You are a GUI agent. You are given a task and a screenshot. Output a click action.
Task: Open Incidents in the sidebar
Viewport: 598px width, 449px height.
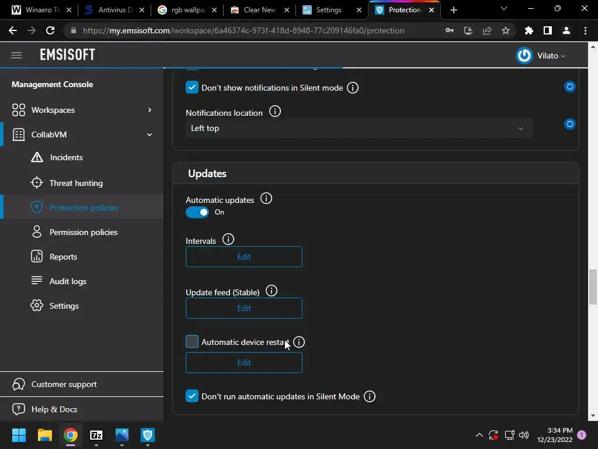[x=67, y=157]
